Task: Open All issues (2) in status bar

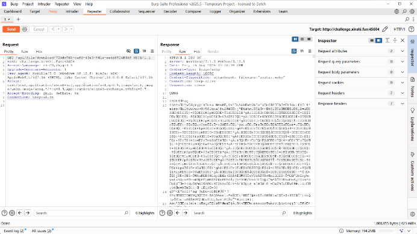Action: coord(42,231)
